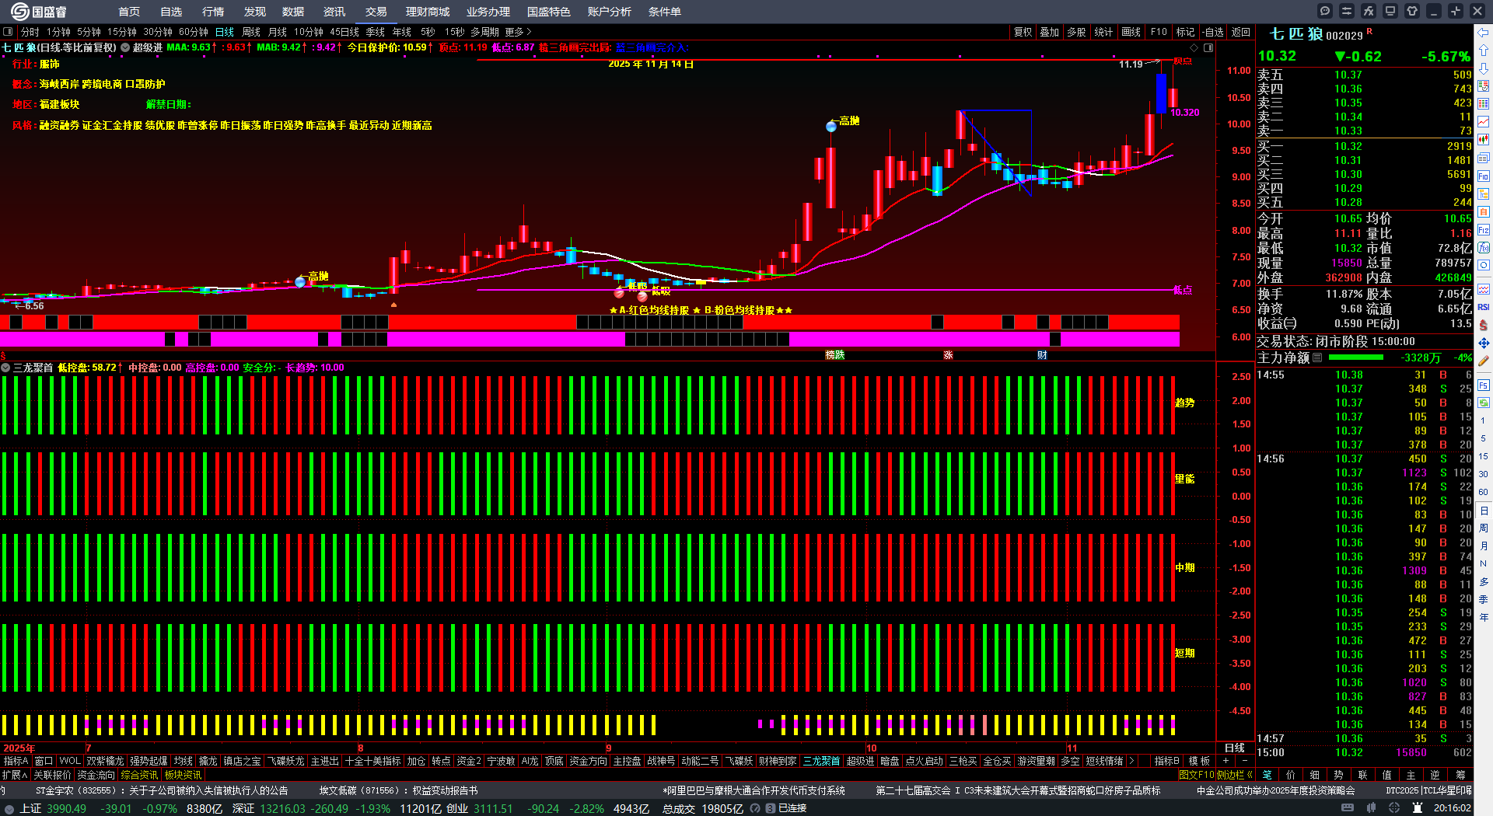Click the blue four-way move icon in sidebar

pyautogui.click(x=1484, y=343)
